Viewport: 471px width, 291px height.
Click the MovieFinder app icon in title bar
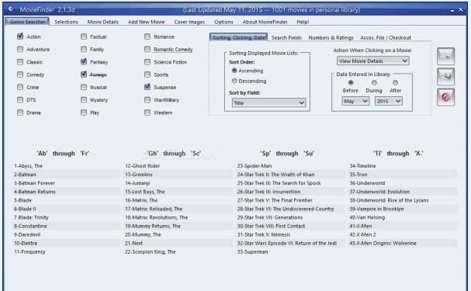click(10, 9)
